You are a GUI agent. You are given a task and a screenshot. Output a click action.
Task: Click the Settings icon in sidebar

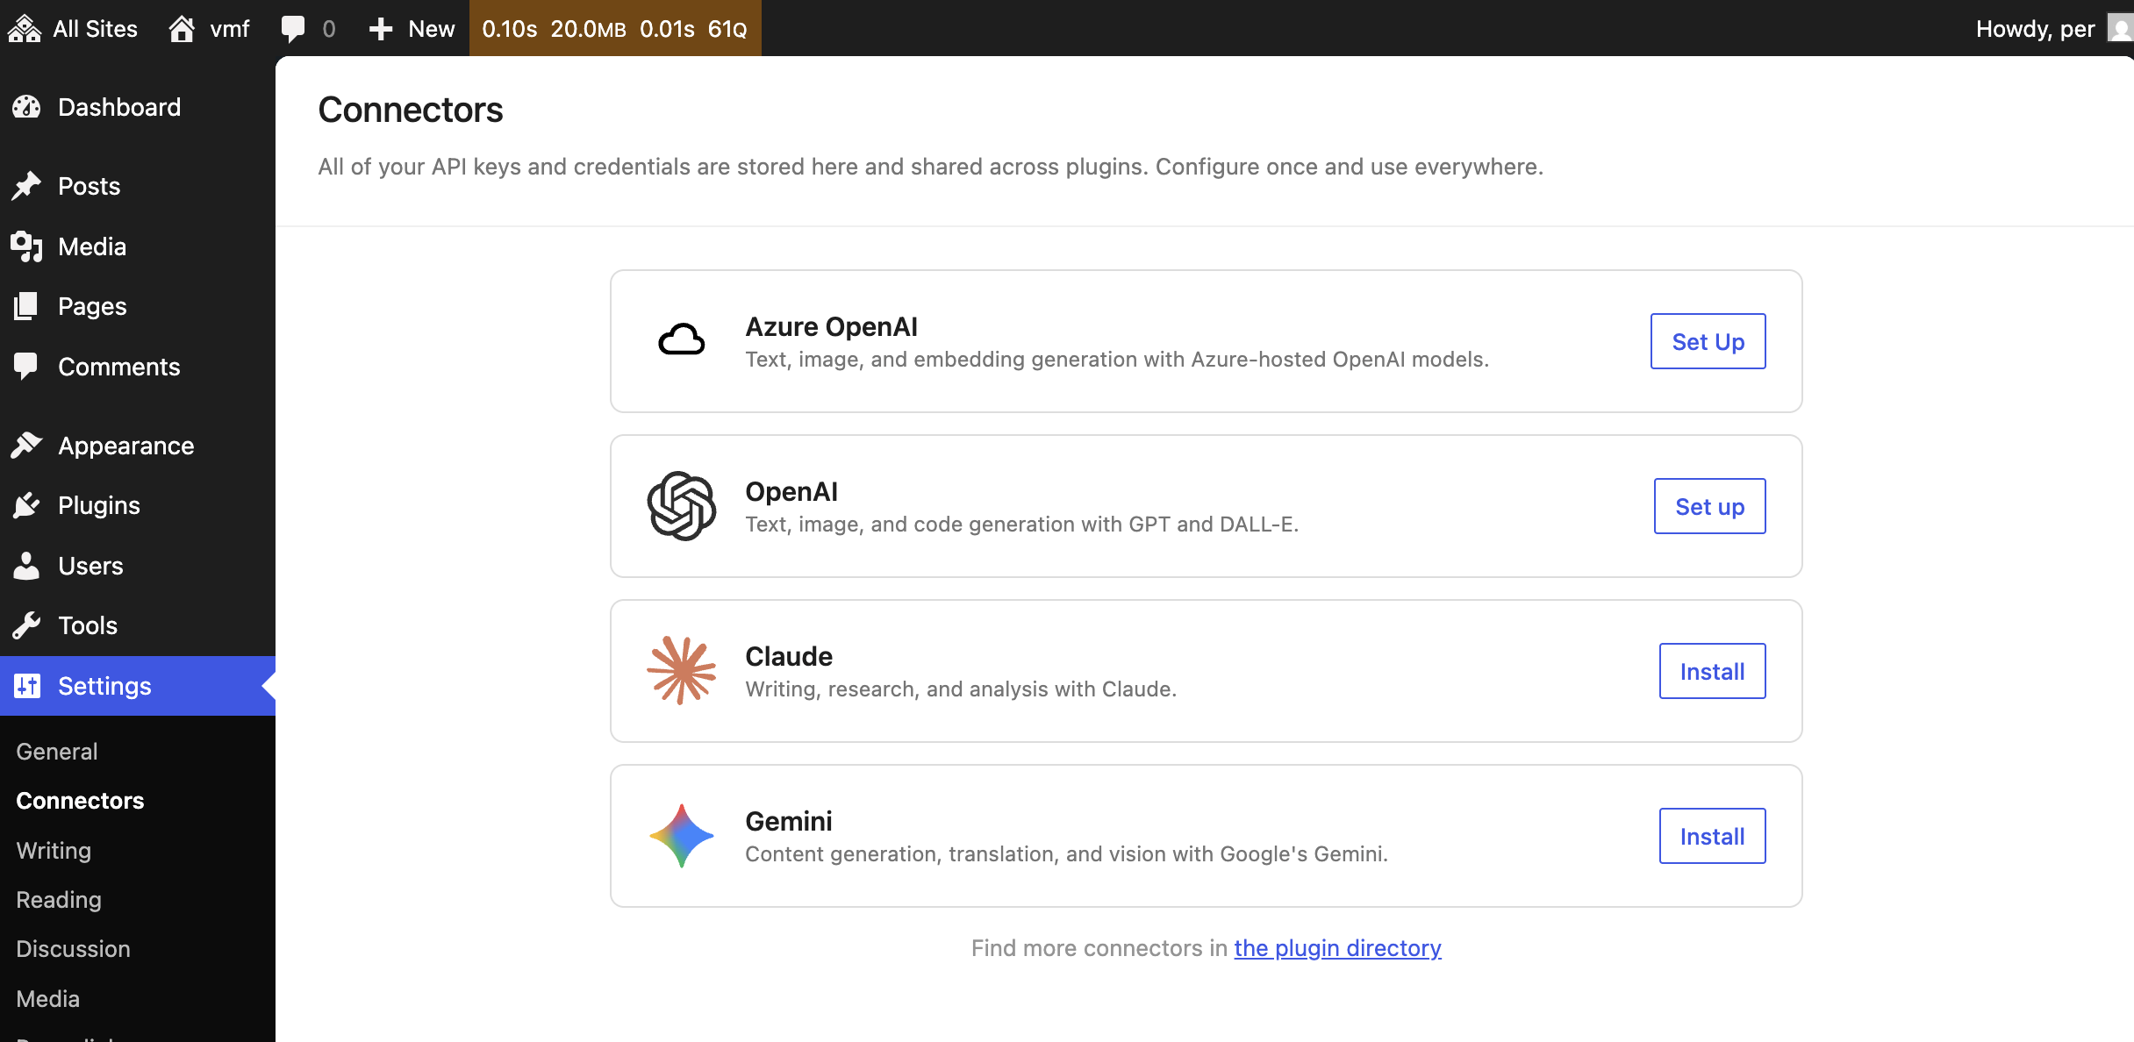click(x=27, y=685)
